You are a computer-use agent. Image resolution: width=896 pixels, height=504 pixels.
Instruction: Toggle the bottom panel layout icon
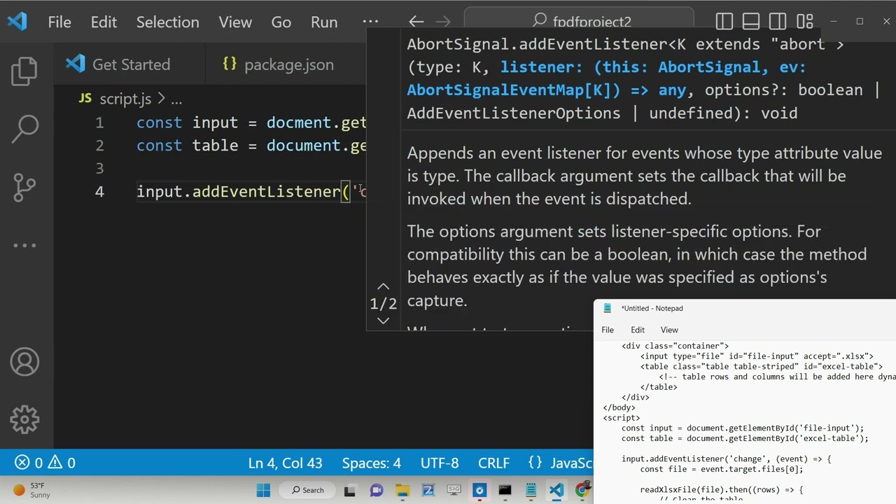pyautogui.click(x=751, y=22)
